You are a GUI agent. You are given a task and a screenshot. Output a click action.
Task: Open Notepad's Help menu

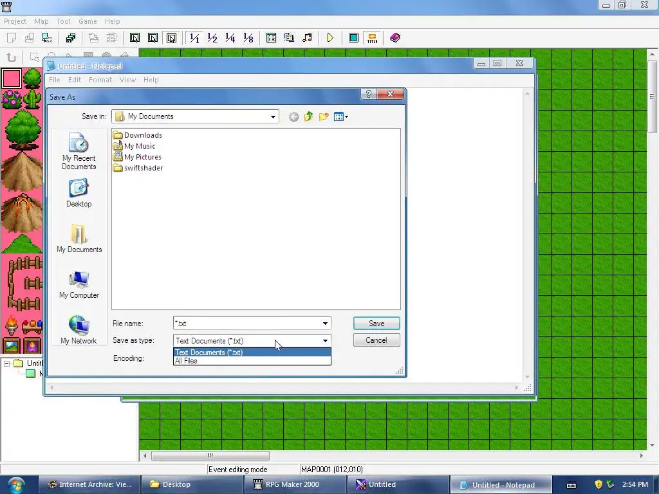tap(151, 80)
